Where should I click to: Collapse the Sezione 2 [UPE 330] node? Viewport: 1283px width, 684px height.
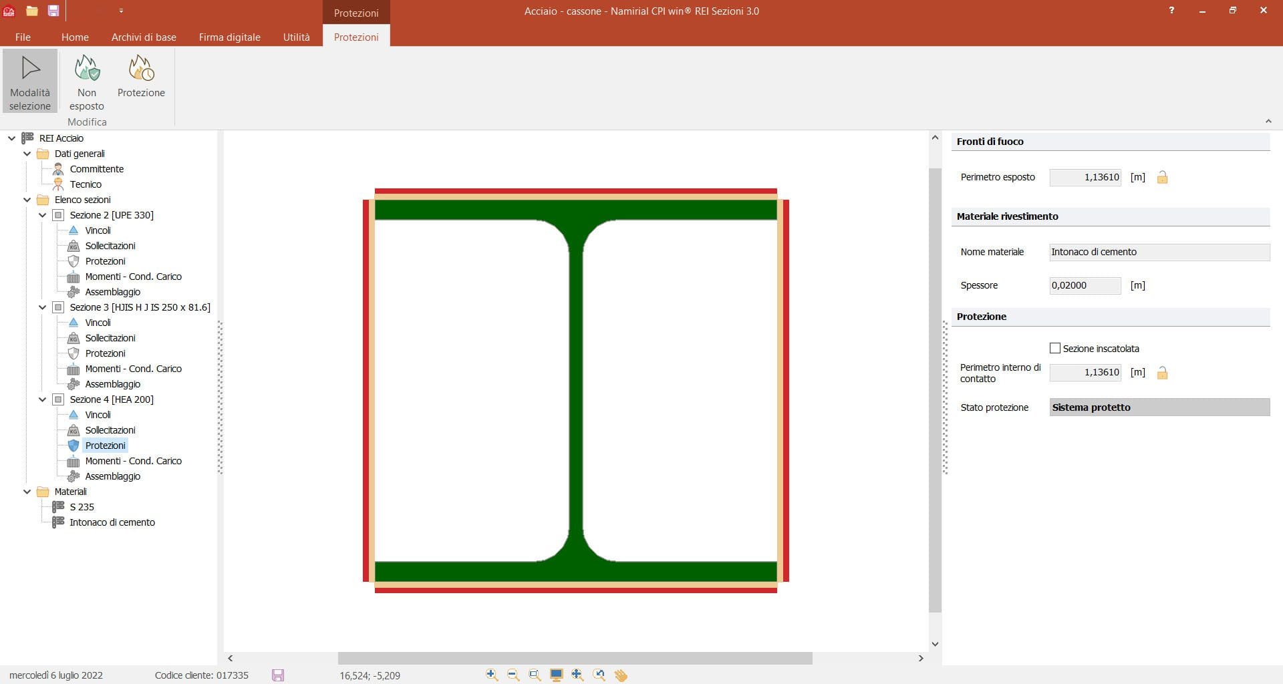point(43,215)
